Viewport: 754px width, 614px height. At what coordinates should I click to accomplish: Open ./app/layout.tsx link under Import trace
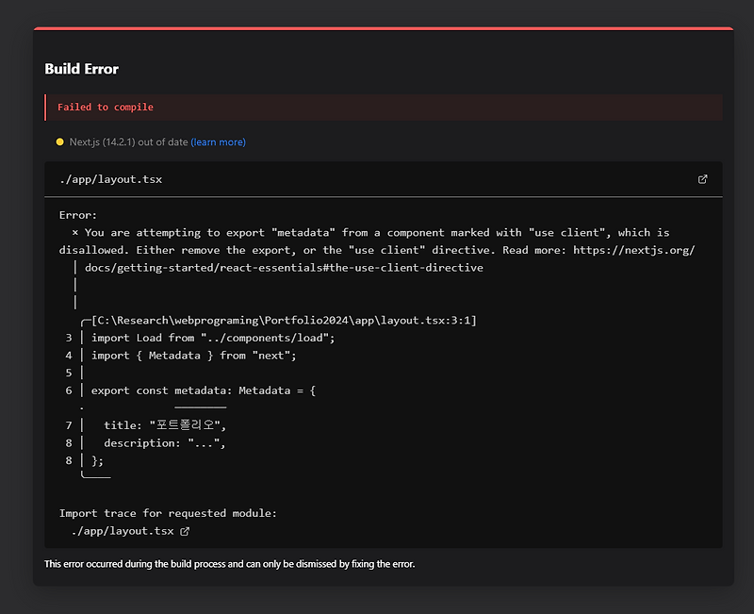pyautogui.click(x=123, y=532)
